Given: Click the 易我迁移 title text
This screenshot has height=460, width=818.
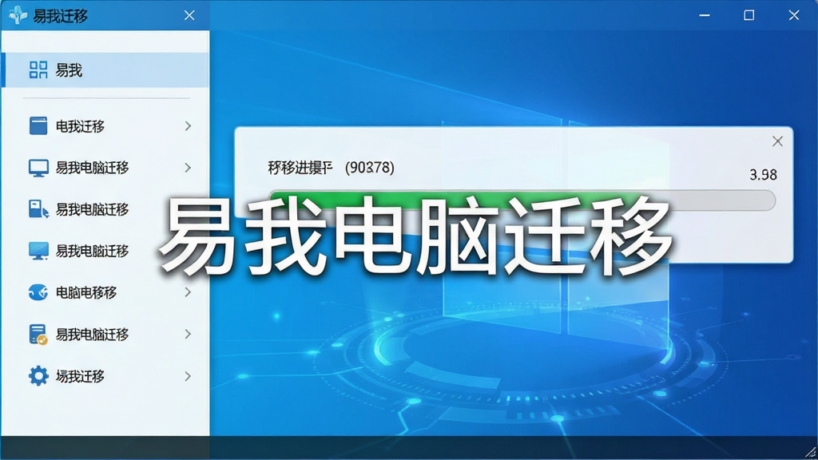Looking at the screenshot, I should pyautogui.click(x=61, y=16).
